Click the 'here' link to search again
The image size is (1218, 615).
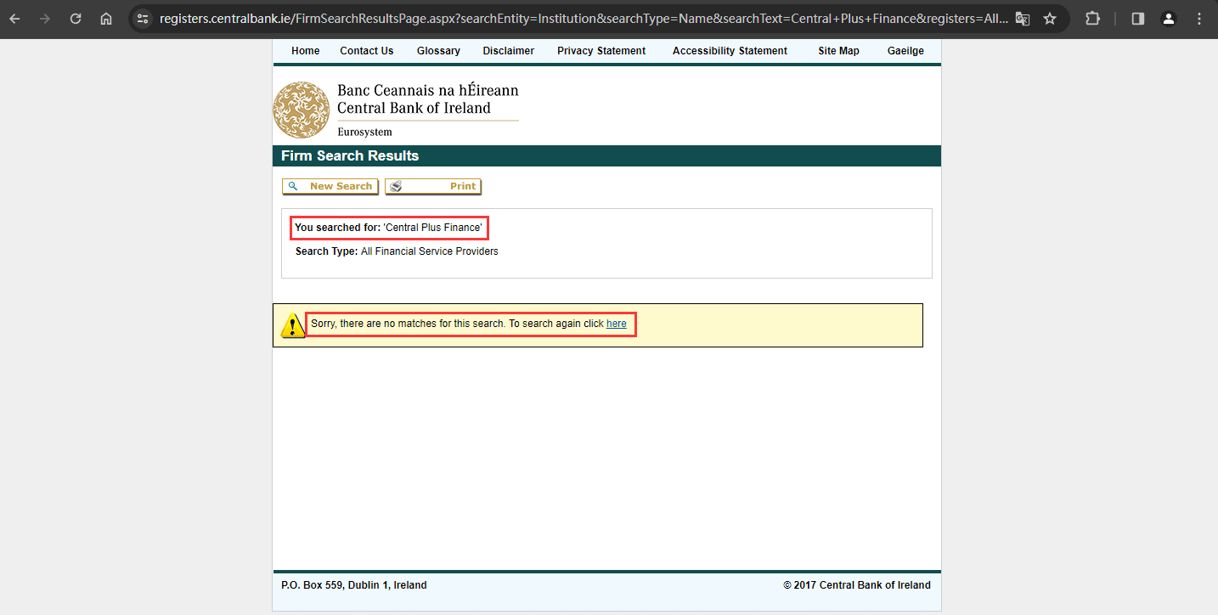[x=617, y=324]
